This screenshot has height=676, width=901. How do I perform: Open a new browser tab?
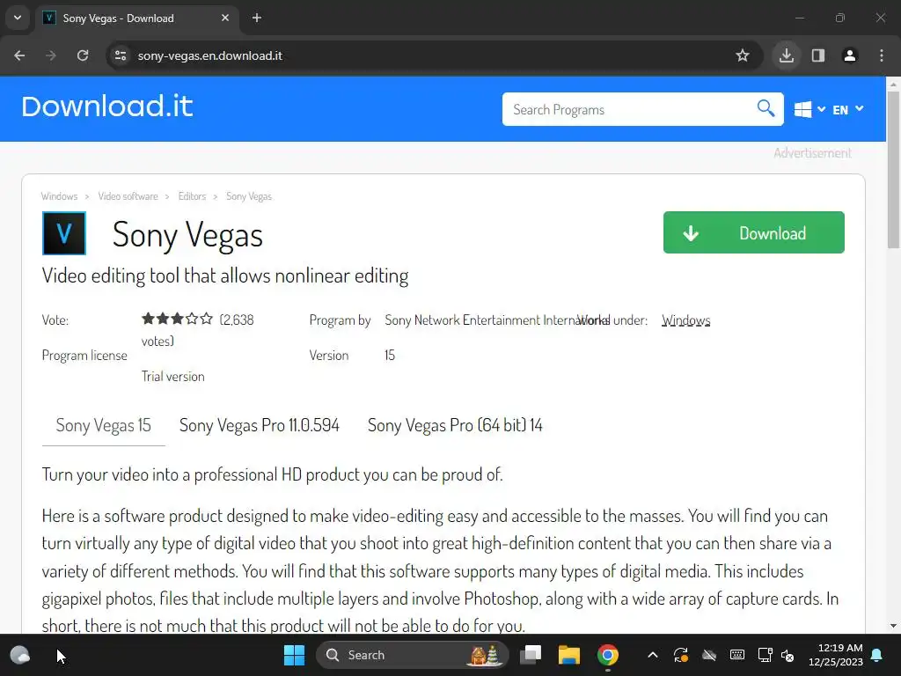pos(257,18)
